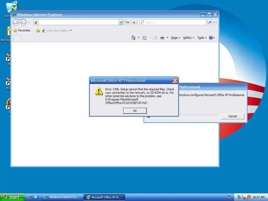Open the Web Slice Gallery link
268x201 pixels.
[x=56, y=31]
